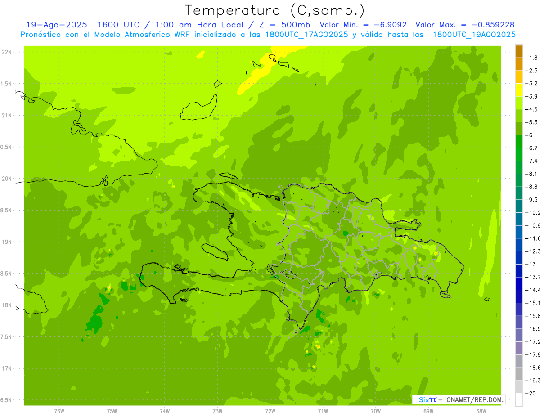Pick the purple swatch between -17.2 and -17.9
Screen dimensions: 540x417
[519, 348]
